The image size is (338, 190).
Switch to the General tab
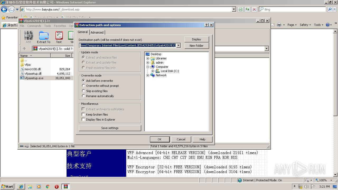(x=82, y=32)
